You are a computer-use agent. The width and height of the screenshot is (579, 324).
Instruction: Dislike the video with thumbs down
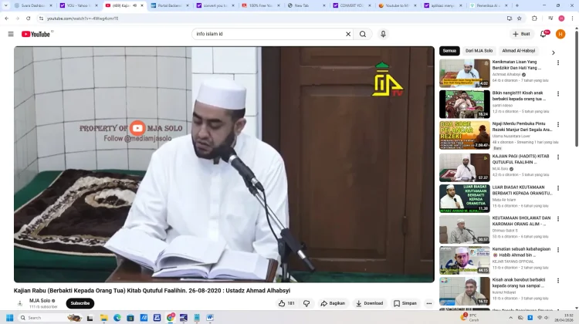pos(306,303)
